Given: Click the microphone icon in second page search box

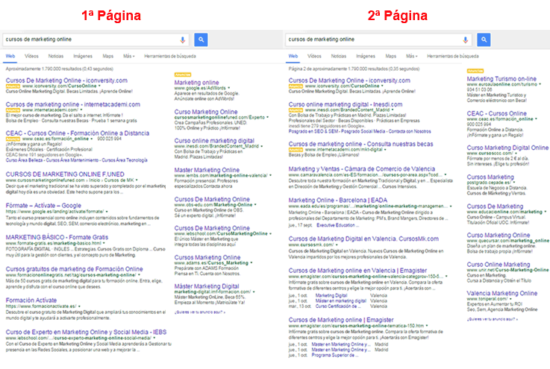Looking at the screenshot, I should [x=465, y=40].
